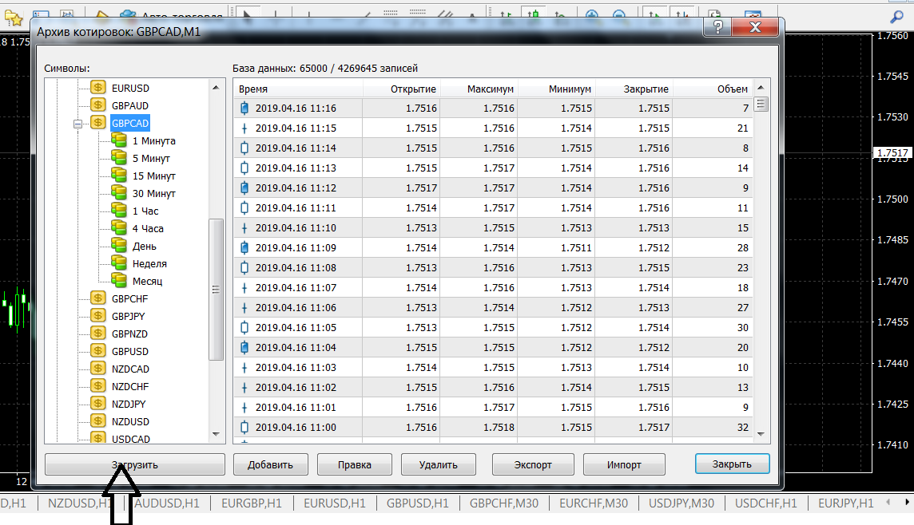The width and height of the screenshot is (914, 525).
Task: Collapse the GBPCAD tree node
Action: click(x=77, y=124)
